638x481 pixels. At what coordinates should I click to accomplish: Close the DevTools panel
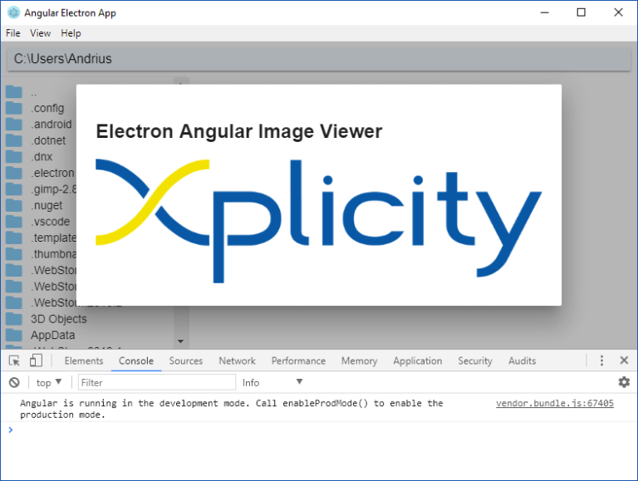(x=624, y=361)
